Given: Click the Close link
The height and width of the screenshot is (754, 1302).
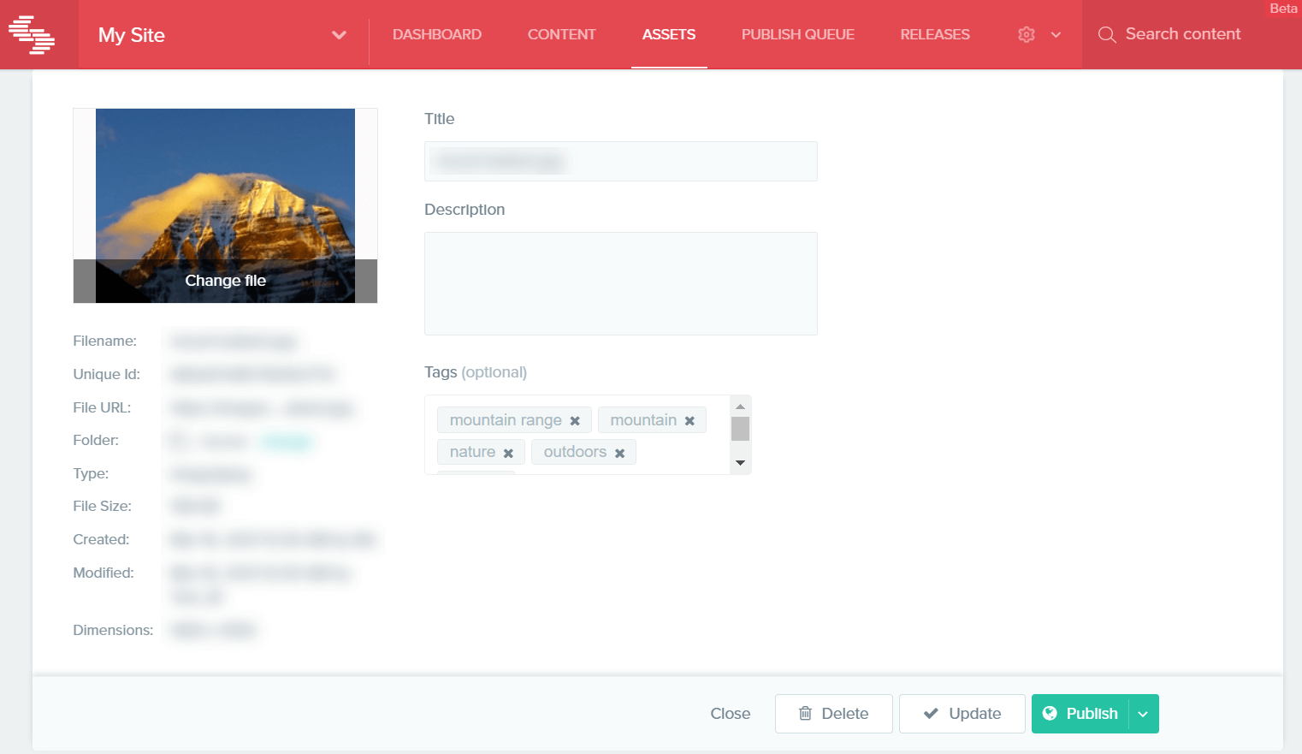Looking at the screenshot, I should click(x=730, y=714).
